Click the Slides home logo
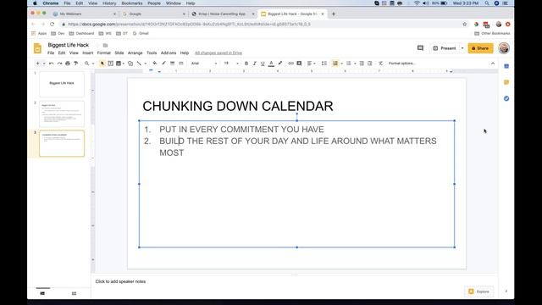Screen dimensions: 542x305 pyautogui.click(x=37, y=48)
